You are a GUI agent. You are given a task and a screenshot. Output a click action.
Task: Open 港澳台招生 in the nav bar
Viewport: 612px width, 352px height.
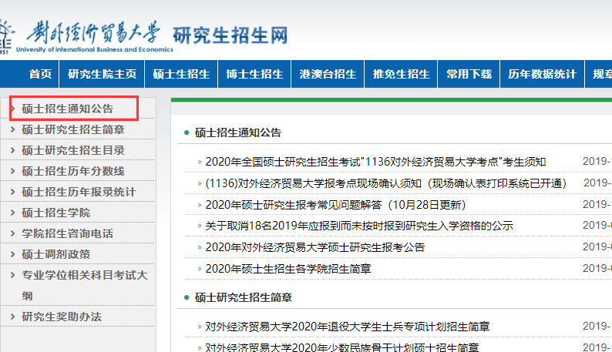click(328, 74)
